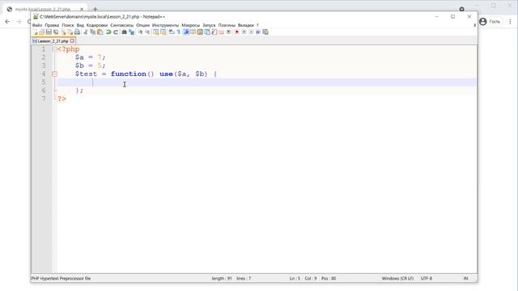Open the Синтаксисы menu
The image size is (518, 291).
122,25
